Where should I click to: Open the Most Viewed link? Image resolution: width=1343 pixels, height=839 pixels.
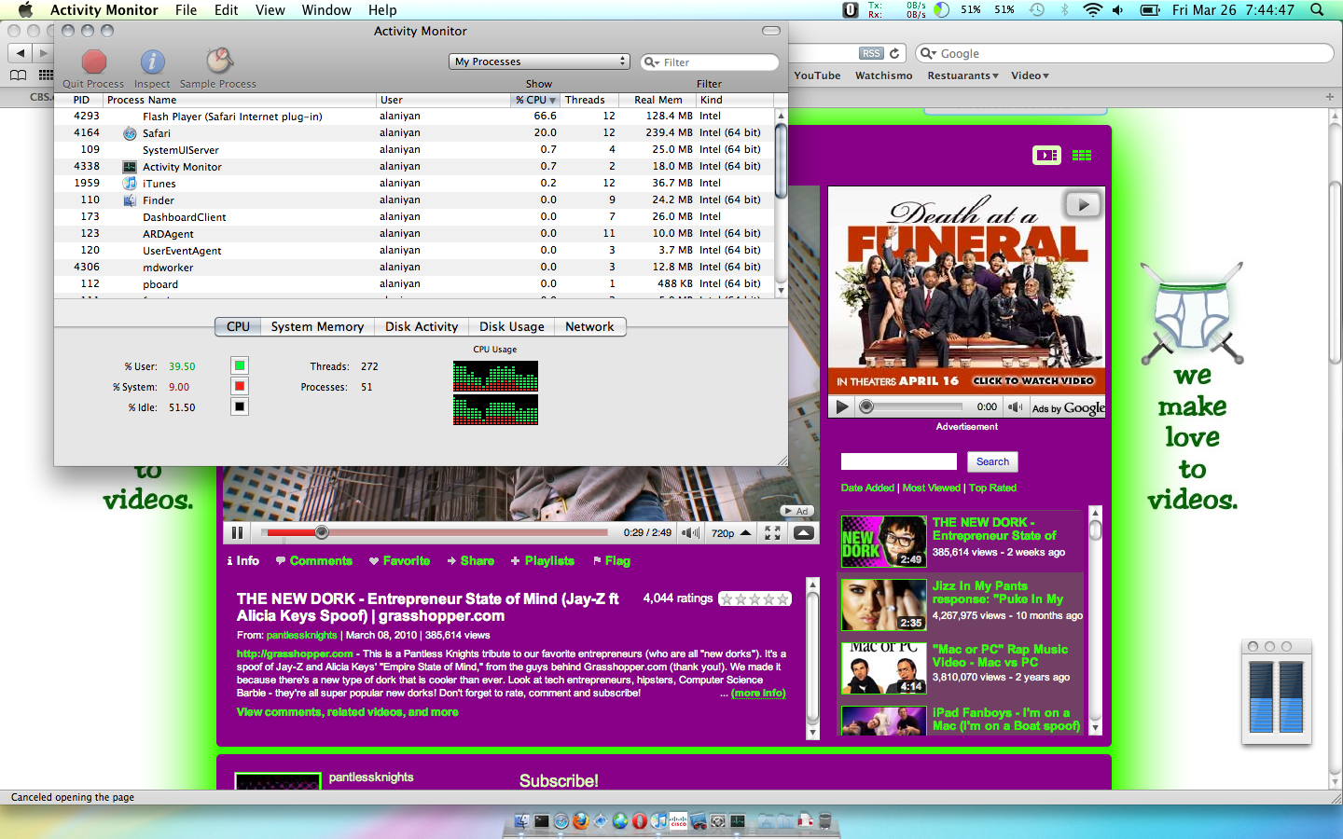[931, 488]
